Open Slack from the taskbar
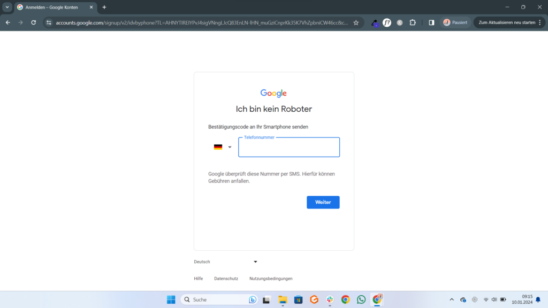This screenshot has height=308, width=548. 330,299
